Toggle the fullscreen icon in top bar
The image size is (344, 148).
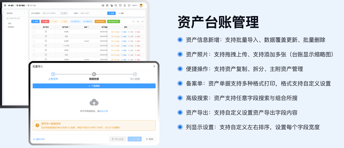pyautogui.click(x=129, y=5)
